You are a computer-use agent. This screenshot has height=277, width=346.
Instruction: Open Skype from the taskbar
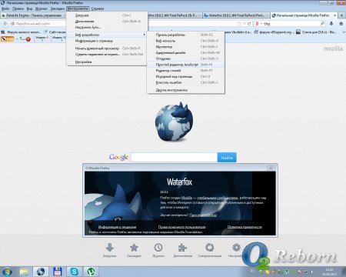click(75, 272)
